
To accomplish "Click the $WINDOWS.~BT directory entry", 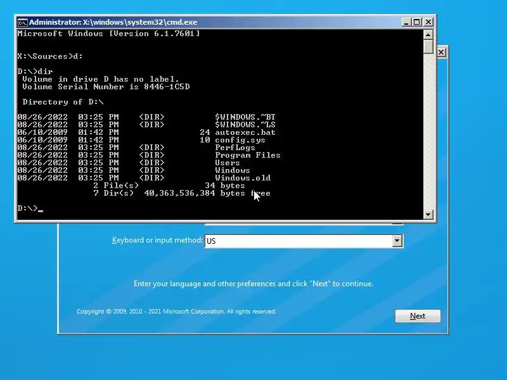I will coord(245,117).
